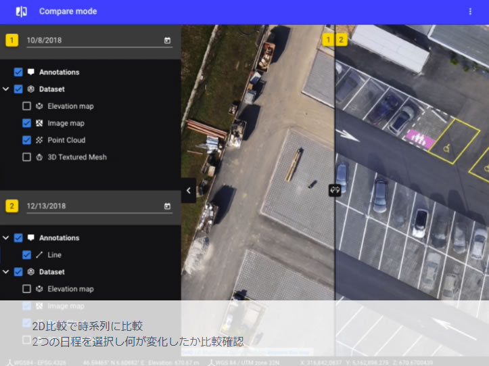This screenshot has height=366, width=489.
Task: Disable Point Cloud in first date panel
Action: pos(26,140)
